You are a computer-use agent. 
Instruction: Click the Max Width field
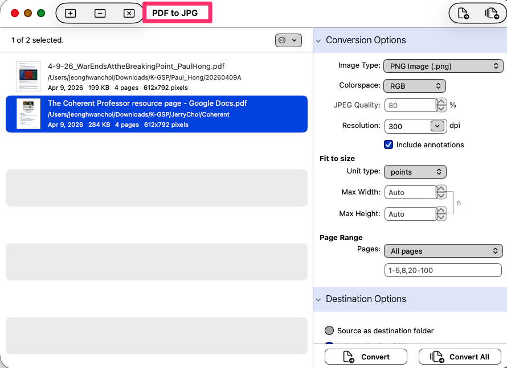coord(410,192)
